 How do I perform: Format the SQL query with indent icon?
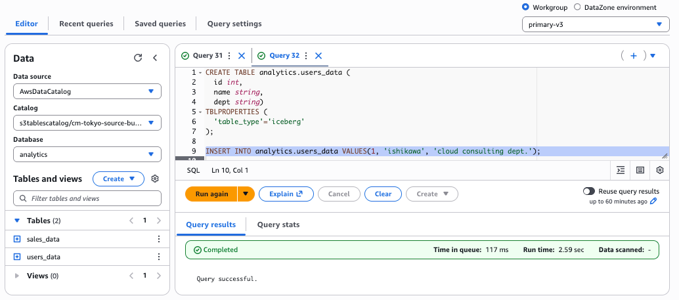tap(621, 170)
